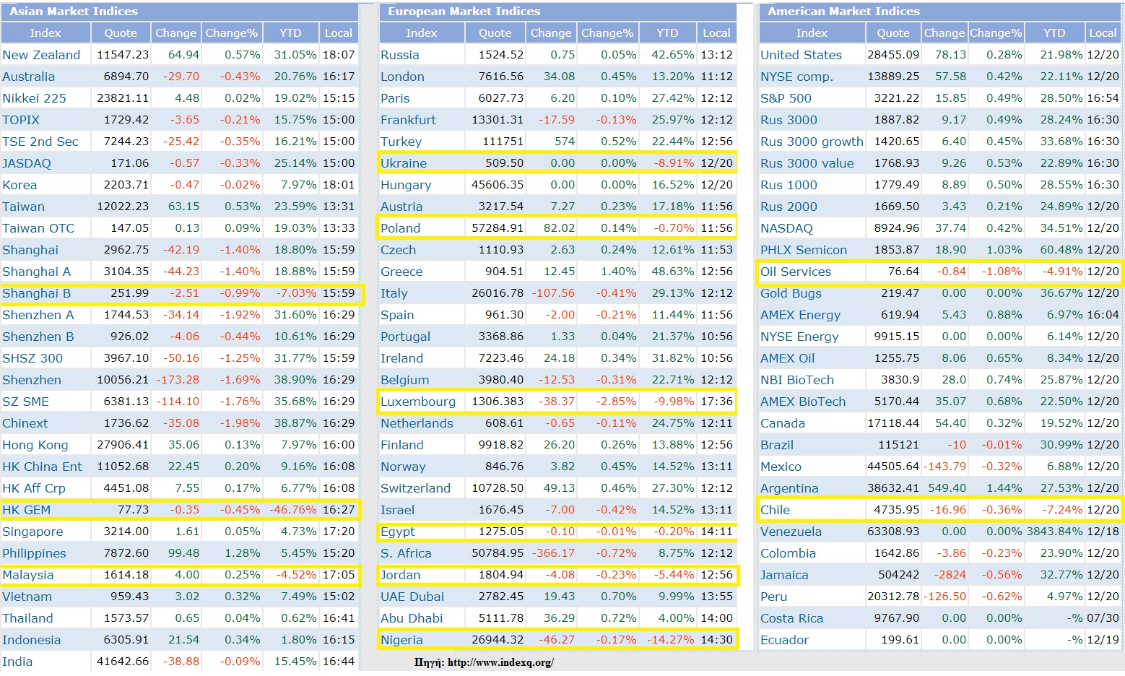Click Change% header in European Market table
This screenshot has width=1125, height=676.
pyautogui.click(x=607, y=33)
